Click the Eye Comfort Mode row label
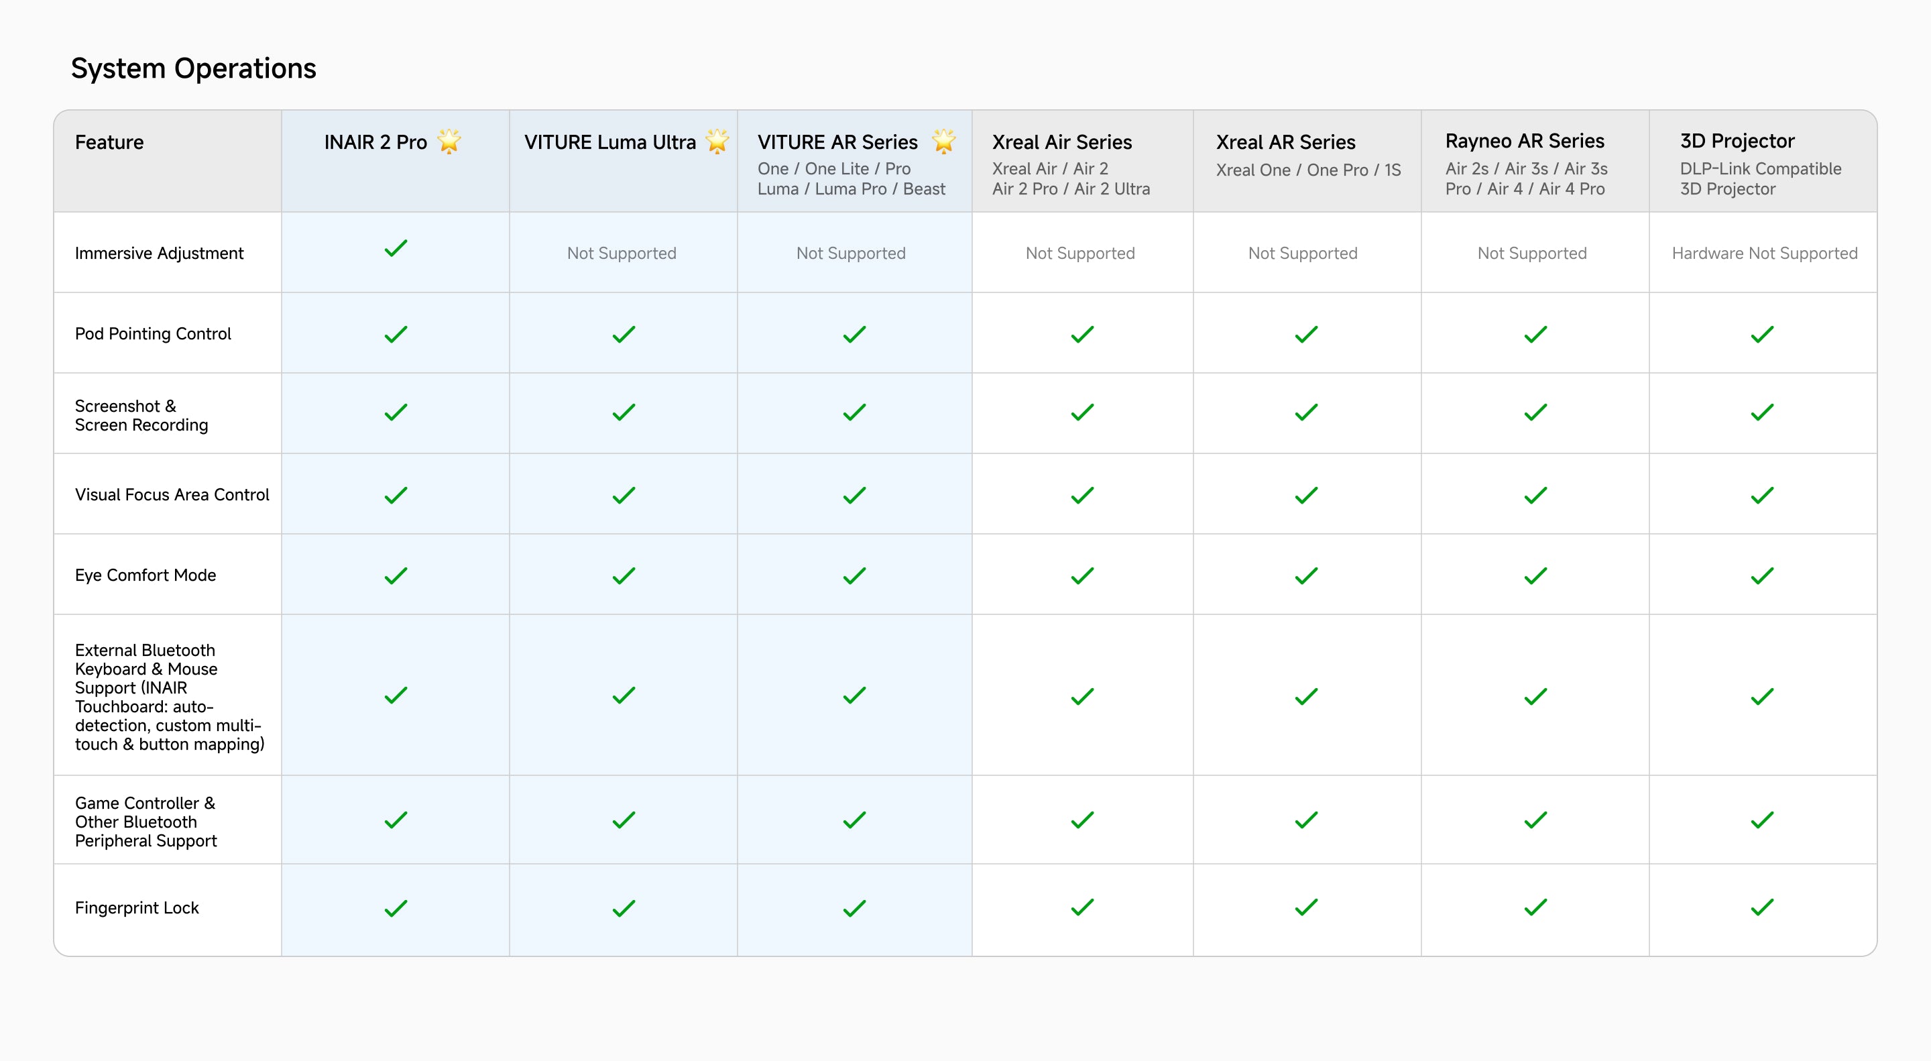The height and width of the screenshot is (1061, 1931). pyautogui.click(x=145, y=575)
